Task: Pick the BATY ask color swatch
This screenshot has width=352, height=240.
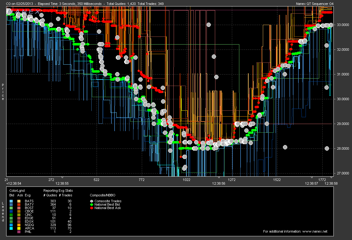Action: [x=19, y=204]
